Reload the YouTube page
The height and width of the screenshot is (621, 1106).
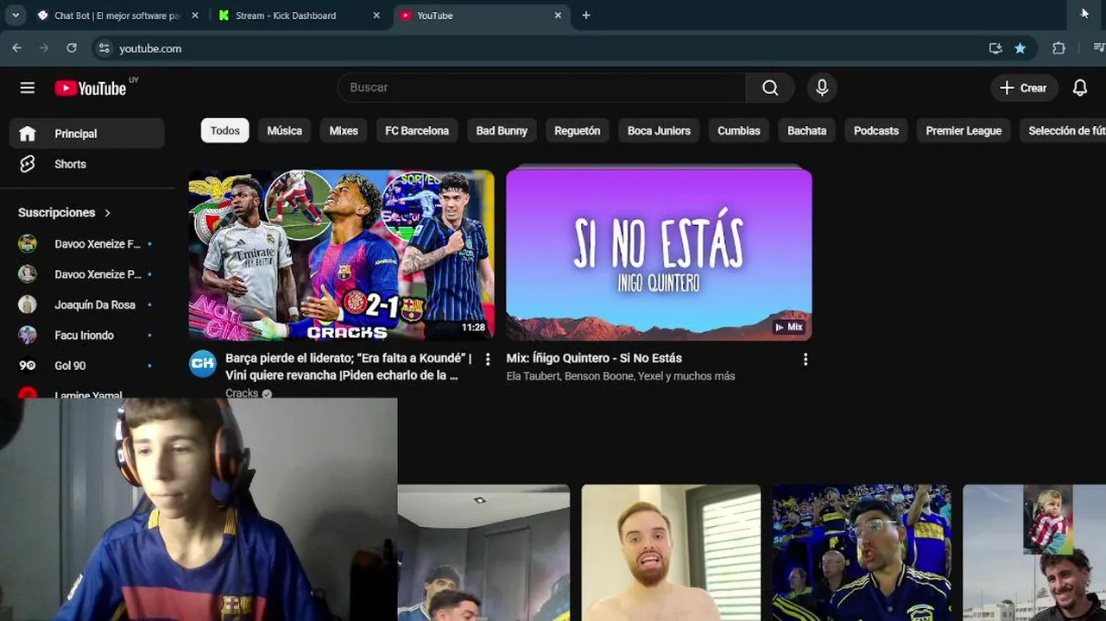click(72, 48)
